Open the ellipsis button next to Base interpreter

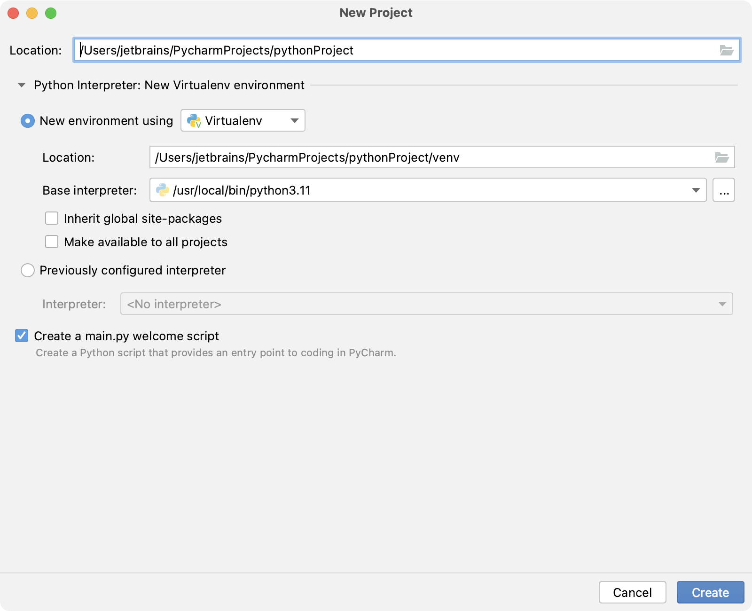click(724, 190)
